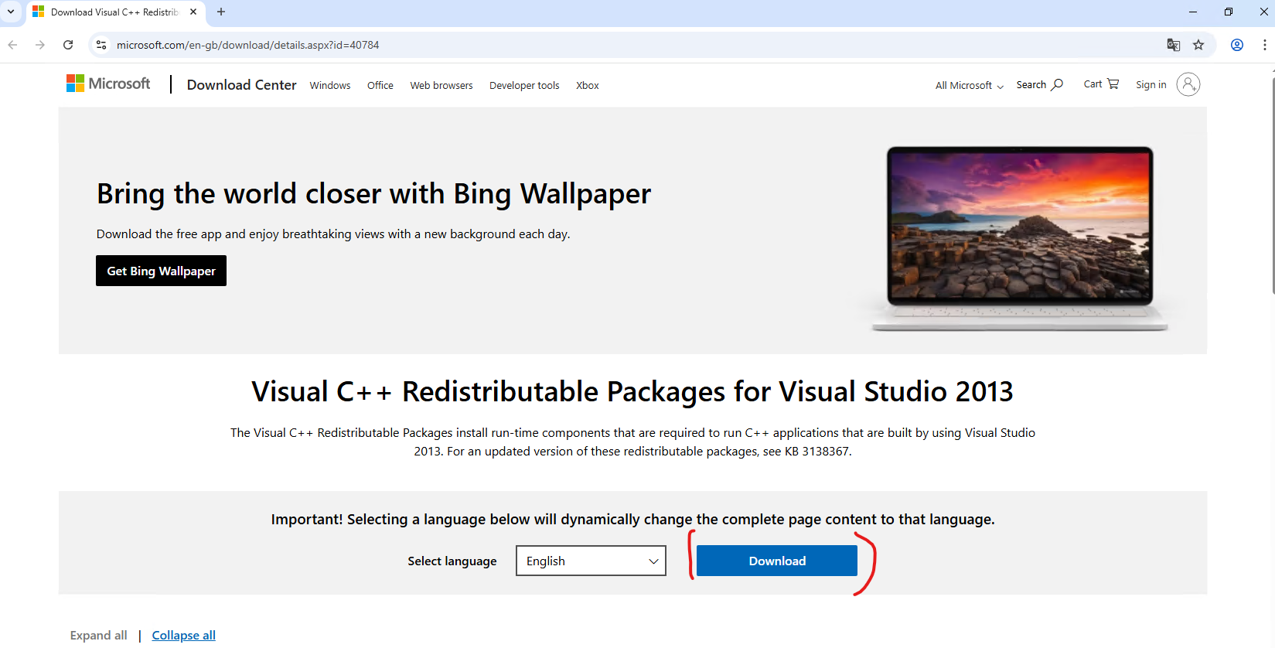Open the Windows menu item
This screenshot has width=1275, height=648.
tap(330, 86)
